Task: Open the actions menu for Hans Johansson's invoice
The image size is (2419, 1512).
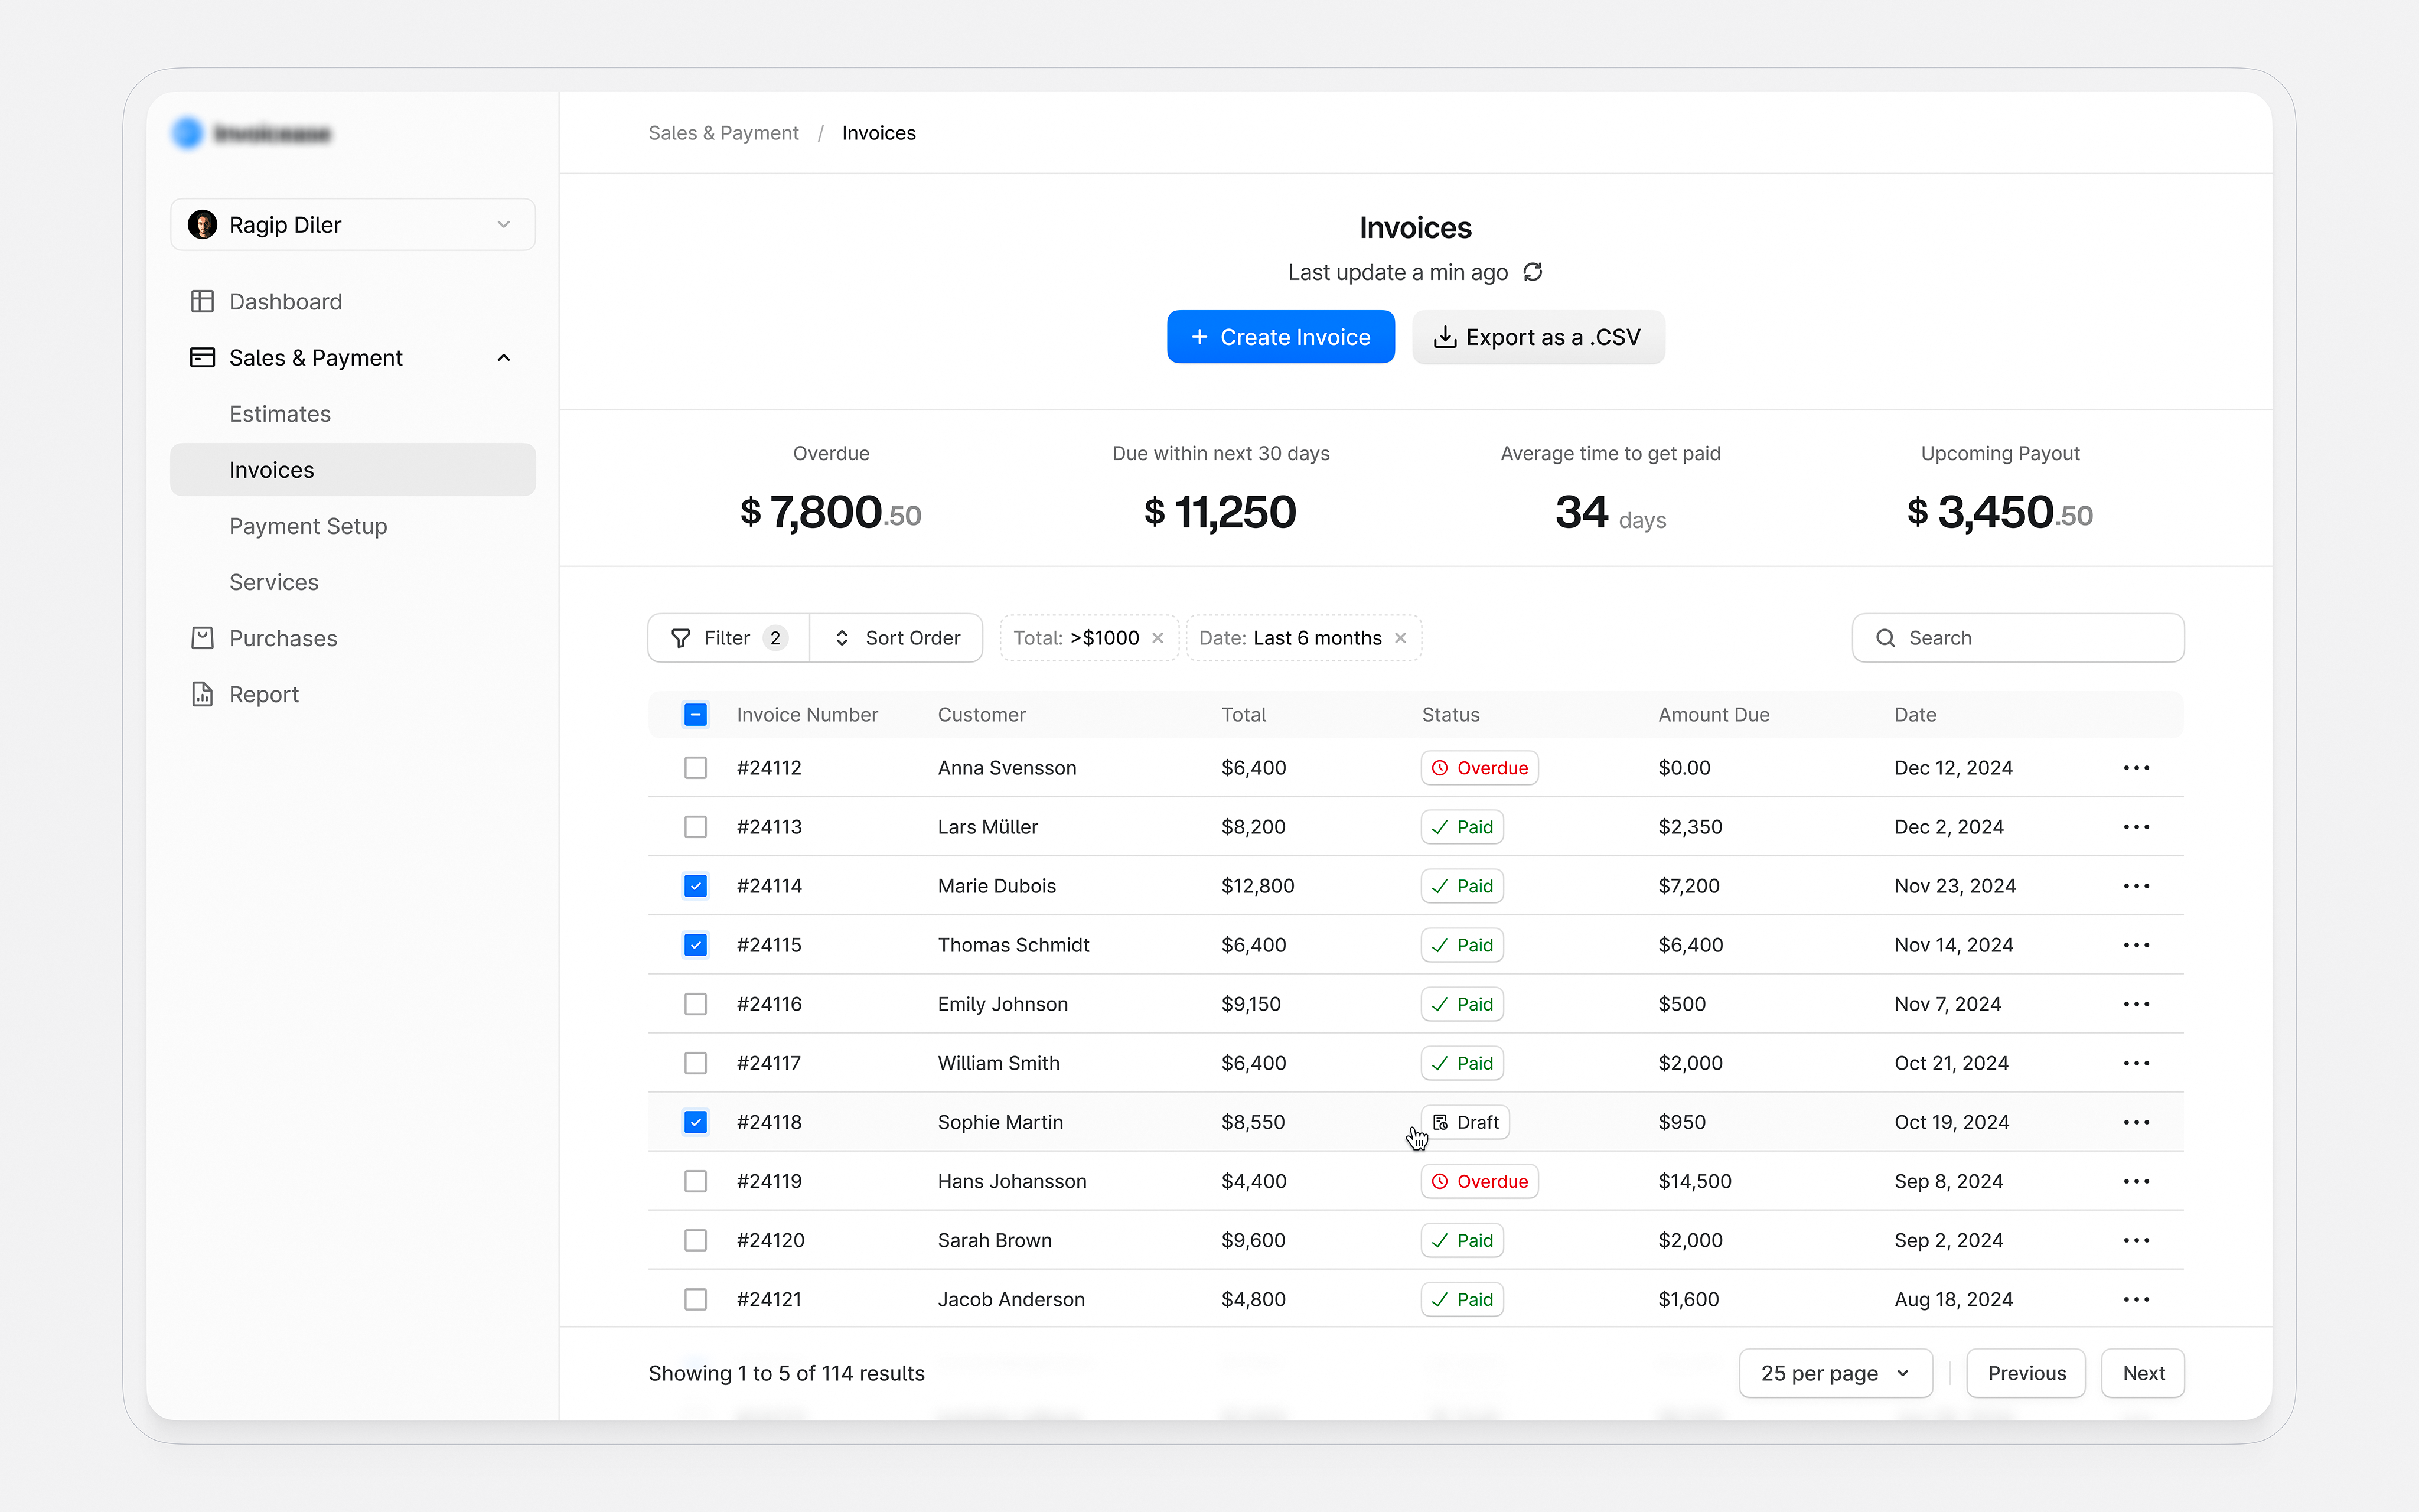Action: point(2137,1181)
